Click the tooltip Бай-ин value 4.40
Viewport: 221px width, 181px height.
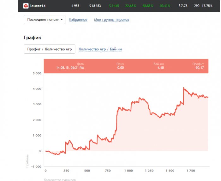click(160, 67)
